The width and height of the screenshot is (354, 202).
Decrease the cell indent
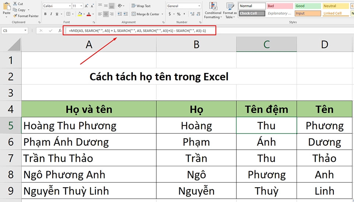click(120, 14)
